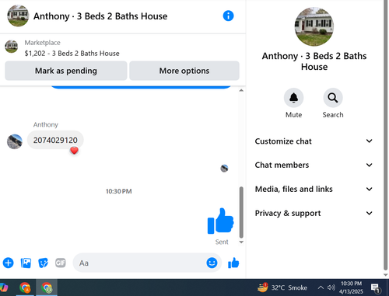Show hidden tray icons chevron
The image size is (389, 296).
pyautogui.click(x=321, y=287)
